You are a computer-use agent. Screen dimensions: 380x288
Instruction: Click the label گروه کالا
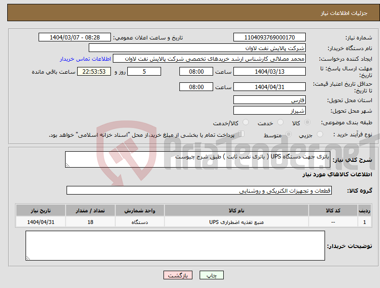click(359, 191)
